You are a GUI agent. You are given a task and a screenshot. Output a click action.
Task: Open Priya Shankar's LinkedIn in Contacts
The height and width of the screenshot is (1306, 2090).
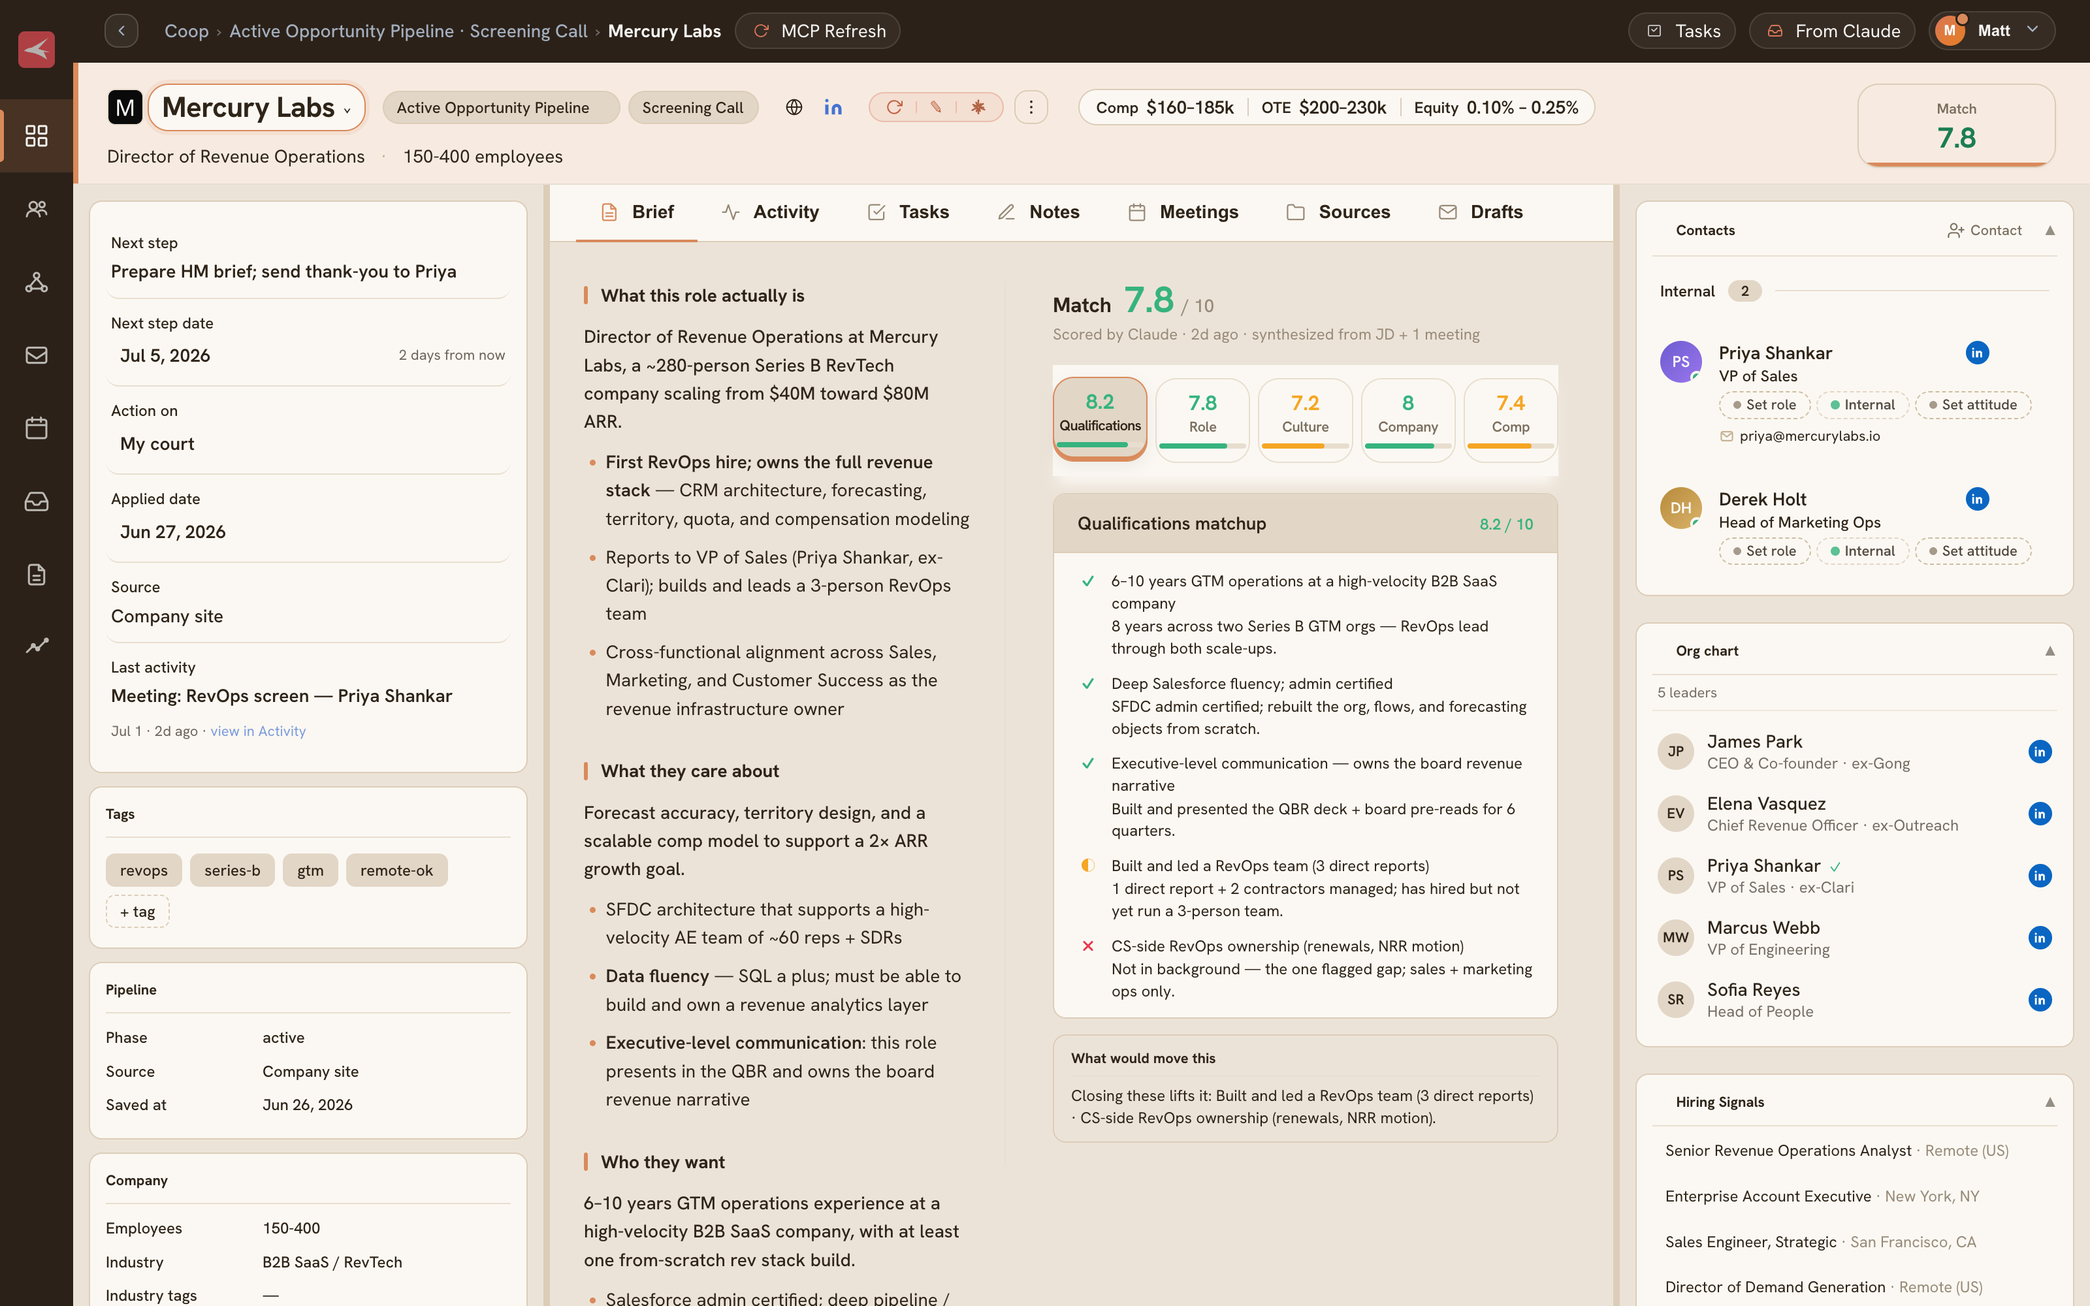1977,353
